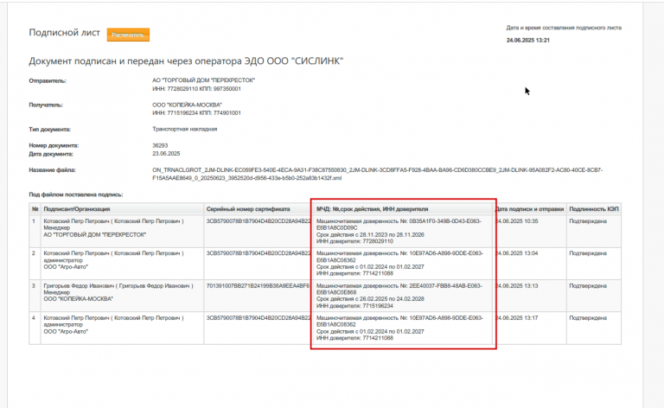
Task: Click the line Под файлом поставлена подпись:
Action: tap(76, 194)
